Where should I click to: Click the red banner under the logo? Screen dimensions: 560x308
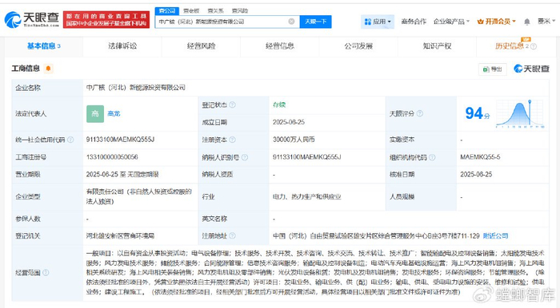[x=106, y=20]
